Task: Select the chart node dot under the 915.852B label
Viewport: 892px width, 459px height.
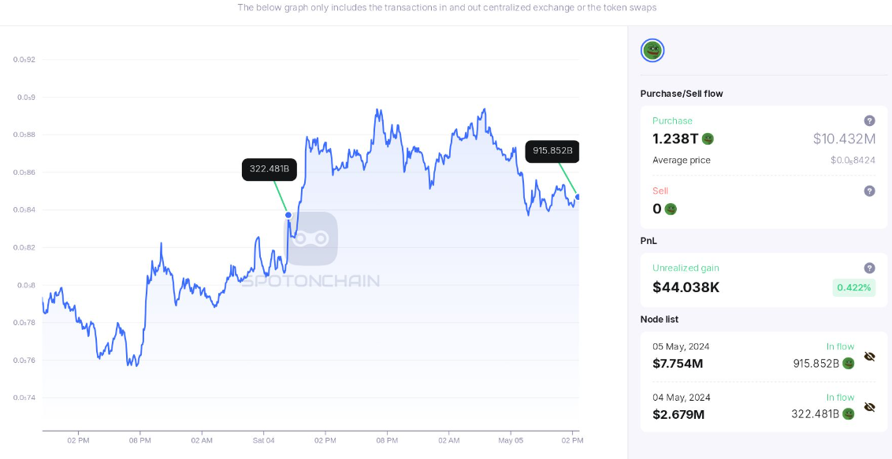Action: tap(578, 197)
